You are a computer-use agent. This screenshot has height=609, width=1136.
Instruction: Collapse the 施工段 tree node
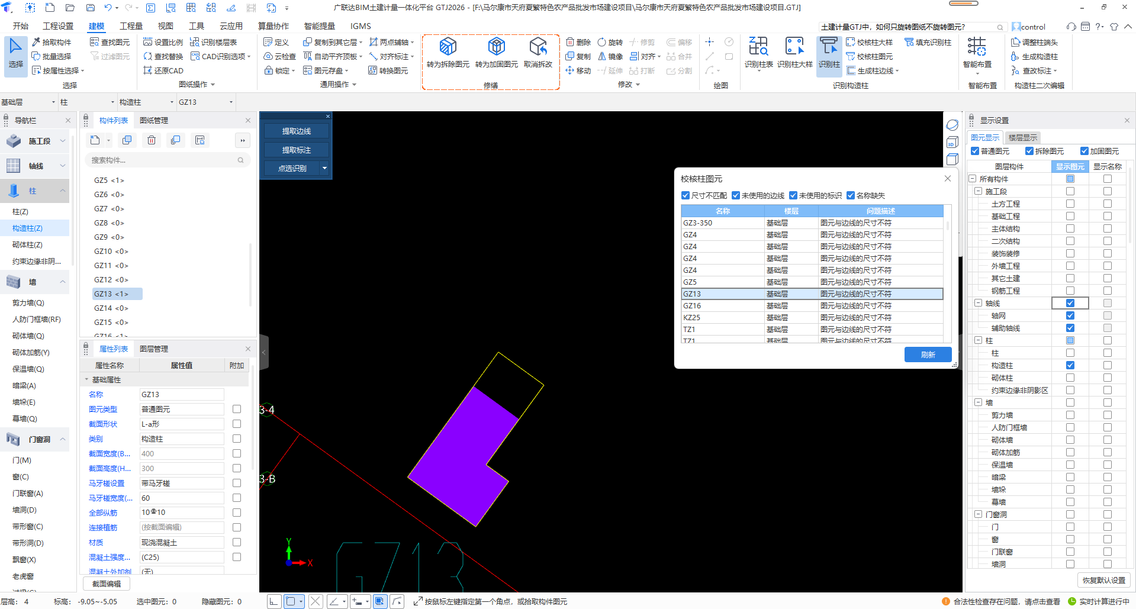pos(979,191)
